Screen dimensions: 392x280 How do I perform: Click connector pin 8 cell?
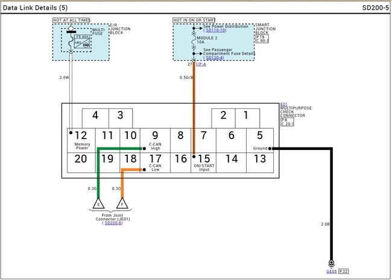(x=180, y=140)
